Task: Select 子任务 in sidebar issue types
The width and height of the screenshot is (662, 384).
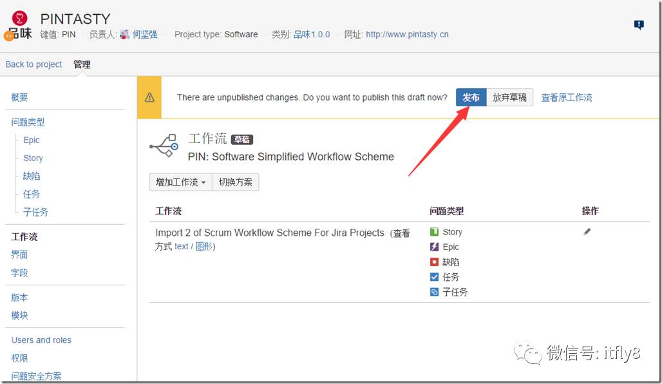Action: click(x=36, y=212)
